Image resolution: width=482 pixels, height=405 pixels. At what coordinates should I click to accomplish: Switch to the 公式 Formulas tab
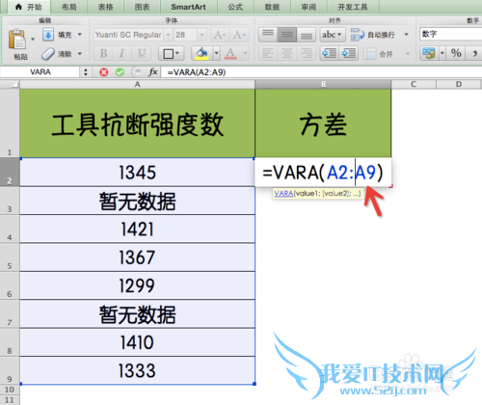[235, 7]
